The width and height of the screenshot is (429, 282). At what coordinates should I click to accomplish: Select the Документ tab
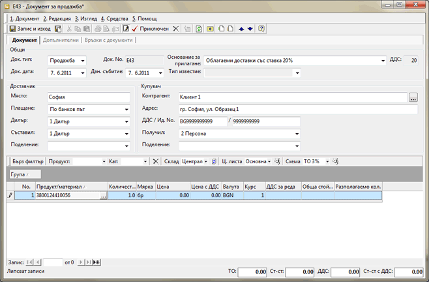click(x=24, y=40)
